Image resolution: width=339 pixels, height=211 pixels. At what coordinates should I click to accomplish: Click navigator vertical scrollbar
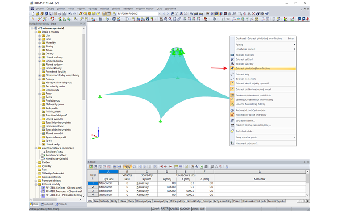[x=84, y=67]
